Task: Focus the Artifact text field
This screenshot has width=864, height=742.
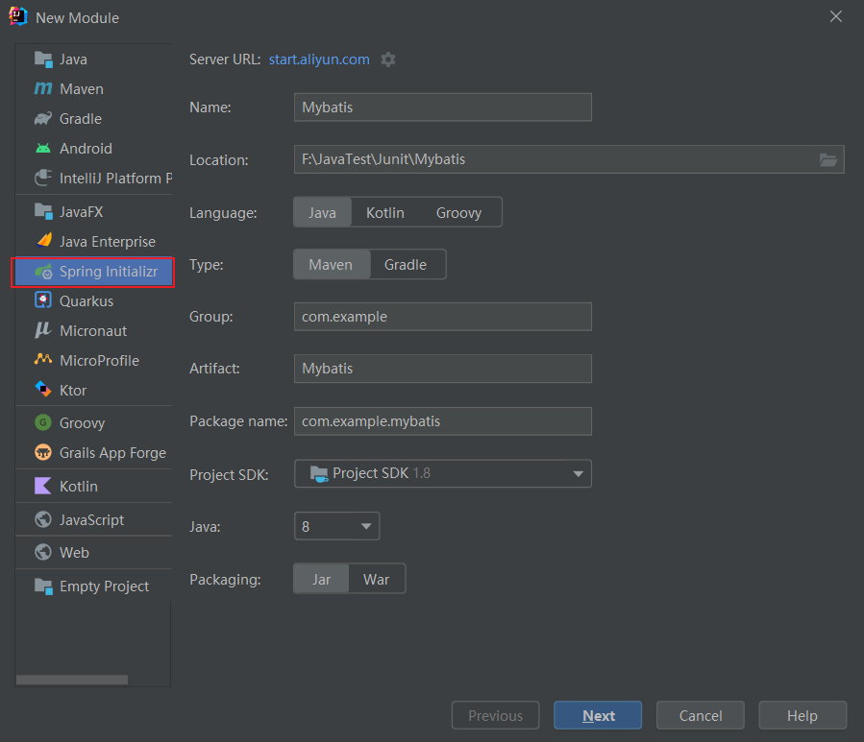Action: (x=442, y=369)
